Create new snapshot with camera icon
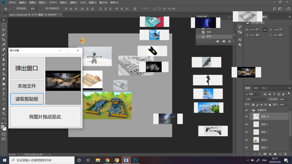This screenshot has width=292, height=164. point(224,41)
